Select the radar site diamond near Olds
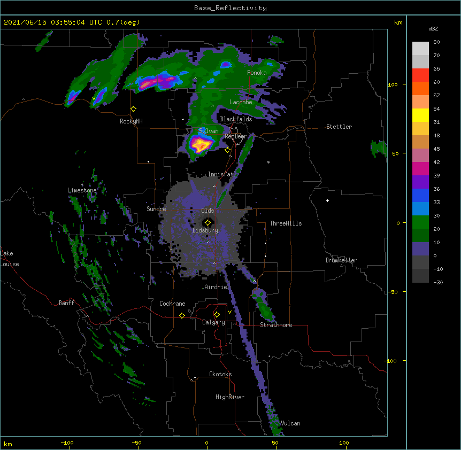This screenshot has height=450, width=461. pyautogui.click(x=208, y=223)
